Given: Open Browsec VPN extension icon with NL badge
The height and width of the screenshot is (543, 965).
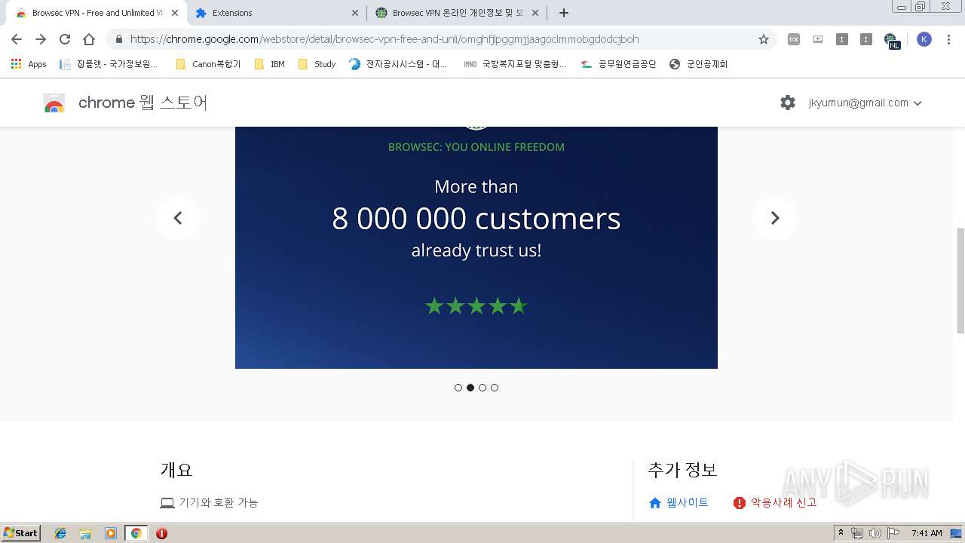Looking at the screenshot, I should [x=891, y=40].
